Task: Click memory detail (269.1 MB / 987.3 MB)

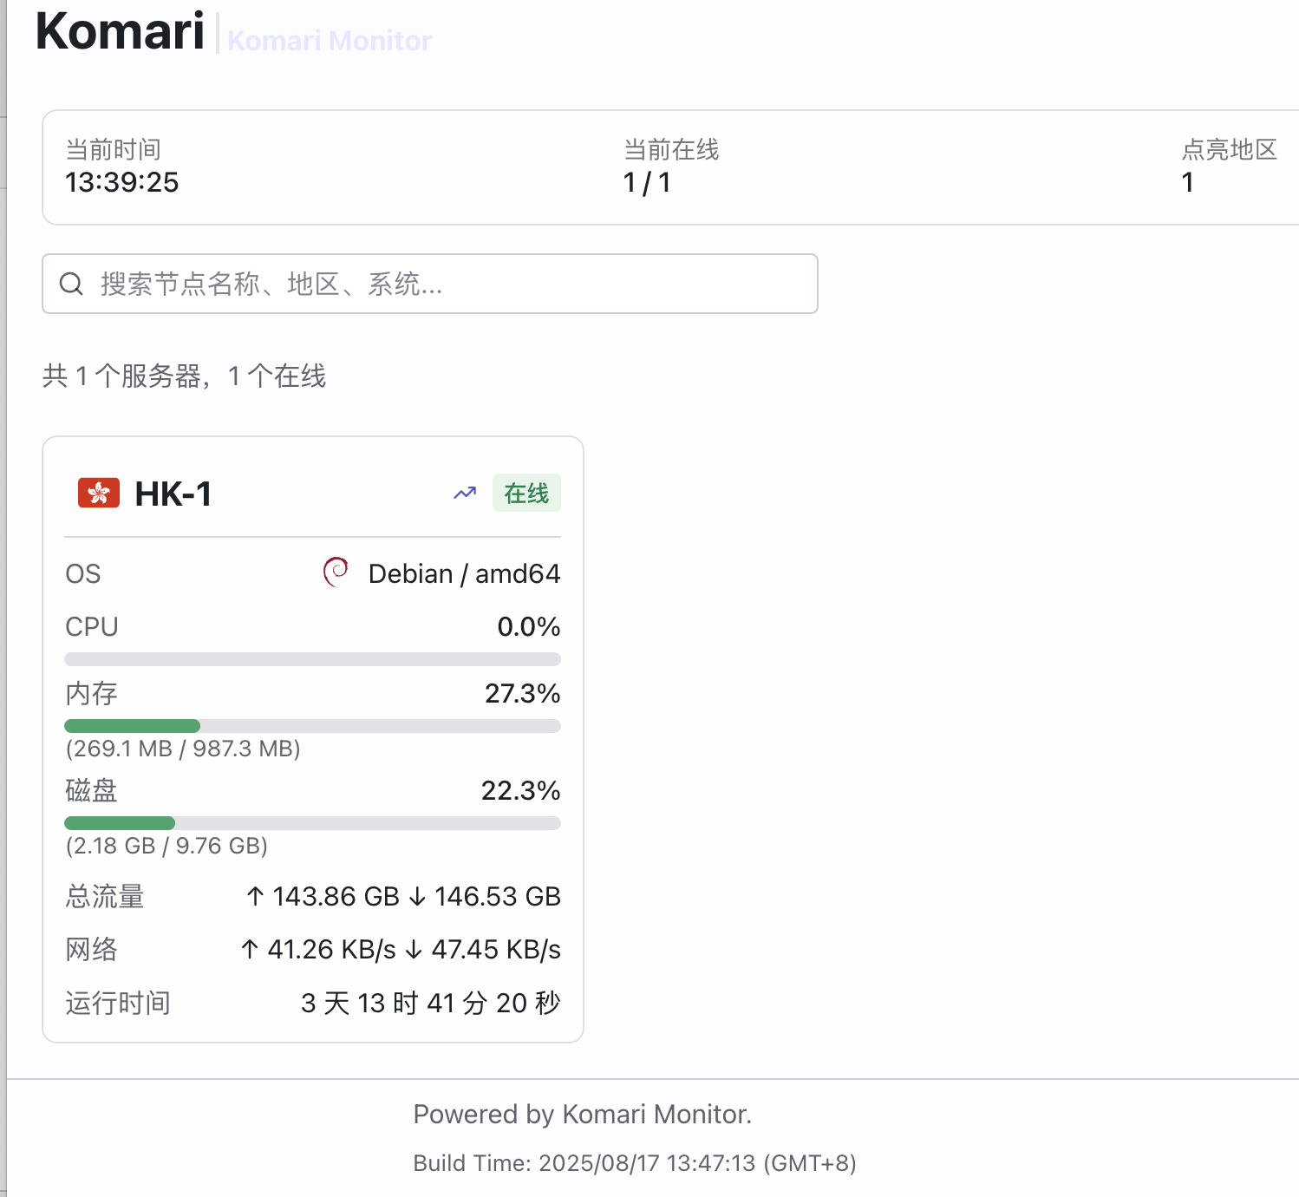Action: coord(183,749)
